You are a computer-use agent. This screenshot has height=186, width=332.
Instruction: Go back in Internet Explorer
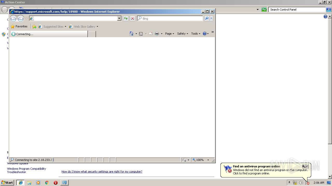13,18
